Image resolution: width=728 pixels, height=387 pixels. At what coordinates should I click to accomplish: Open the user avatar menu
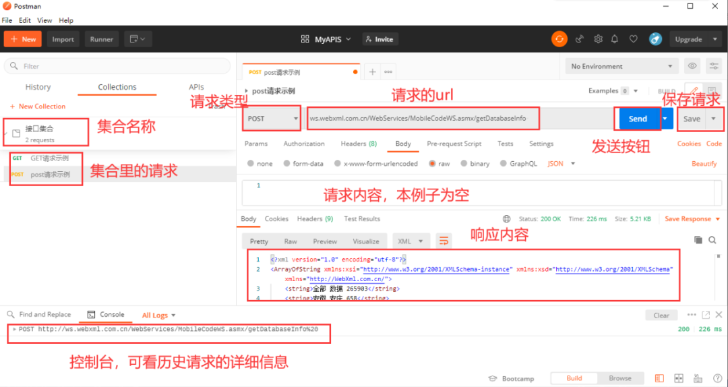[x=656, y=39]
